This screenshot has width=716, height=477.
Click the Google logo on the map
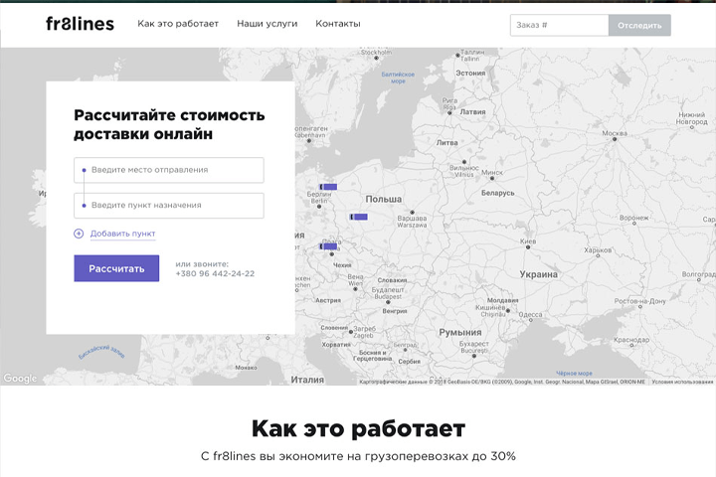(x=20, y=379)
